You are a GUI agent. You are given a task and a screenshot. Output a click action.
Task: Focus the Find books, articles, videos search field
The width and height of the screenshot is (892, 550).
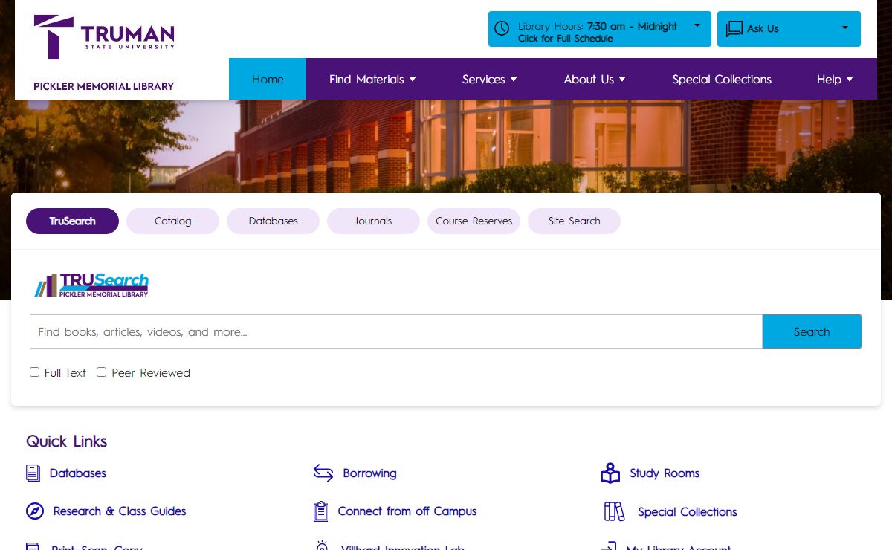click(396, 331)
